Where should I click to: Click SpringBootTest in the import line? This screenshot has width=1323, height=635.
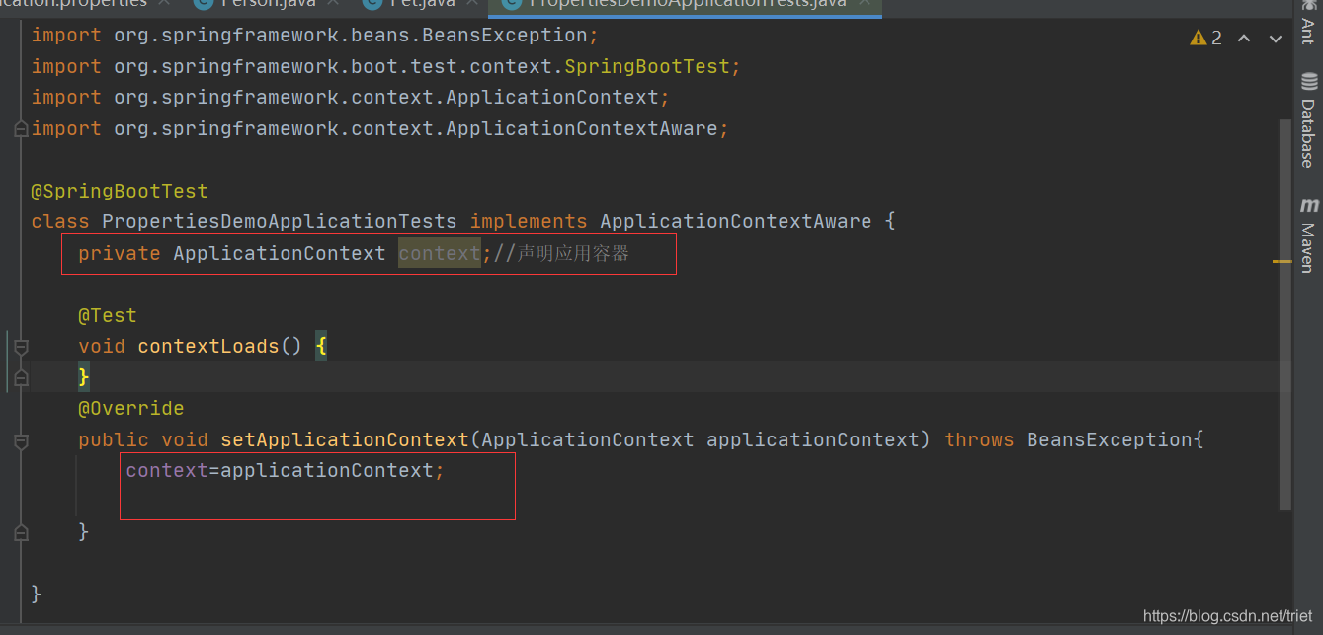(x=647, y=67)
